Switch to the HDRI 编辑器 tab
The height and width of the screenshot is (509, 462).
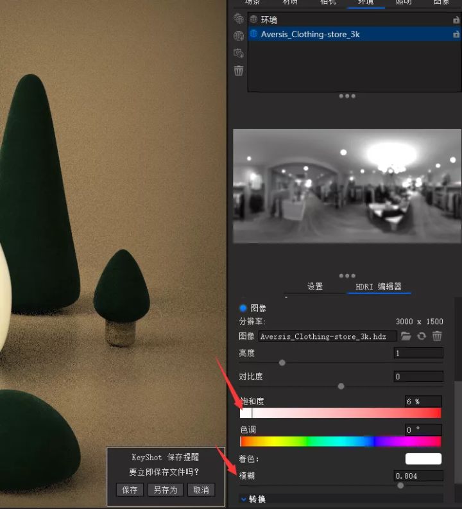[379, 287]
